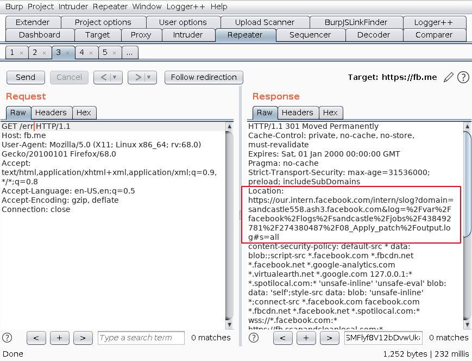
Task: Next match button in request search
Action: pyautogui.click(x=83, y=338)
